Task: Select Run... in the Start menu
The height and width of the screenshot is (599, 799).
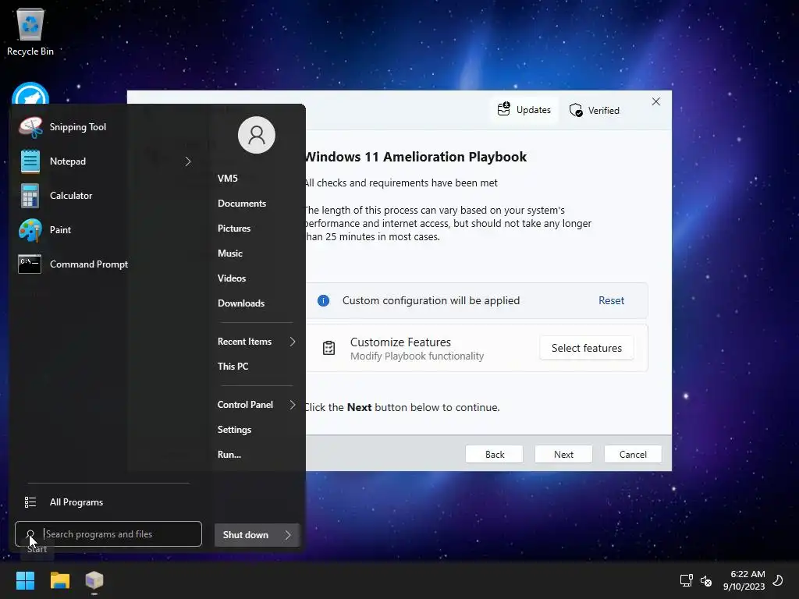Action: tap(229, 455)
